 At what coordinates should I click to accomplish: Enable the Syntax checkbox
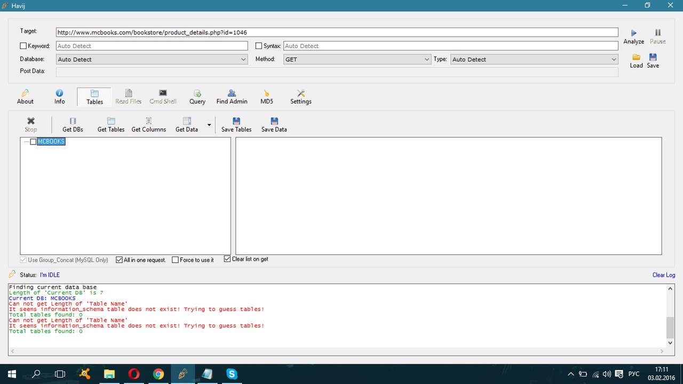click(259, 46)
